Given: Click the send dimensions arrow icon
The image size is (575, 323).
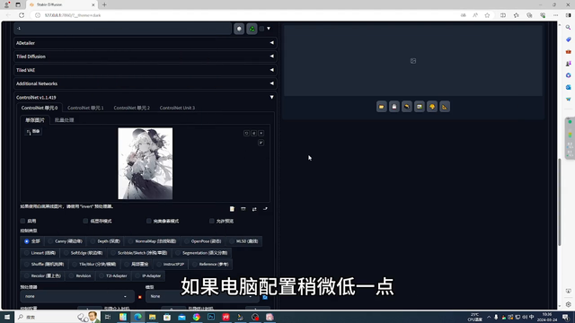Looking at the screenshot, I should click(265, 209).
